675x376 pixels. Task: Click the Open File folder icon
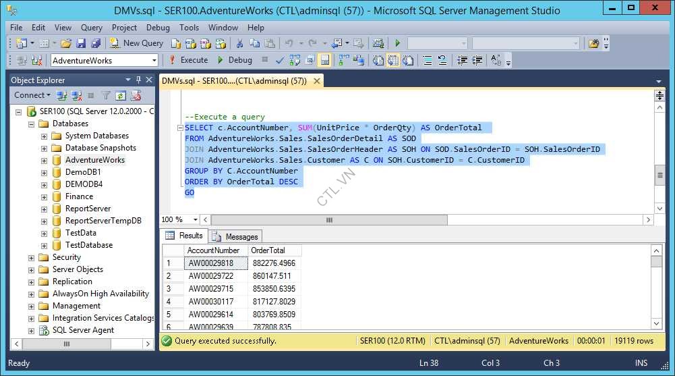(x=65, y=43)
